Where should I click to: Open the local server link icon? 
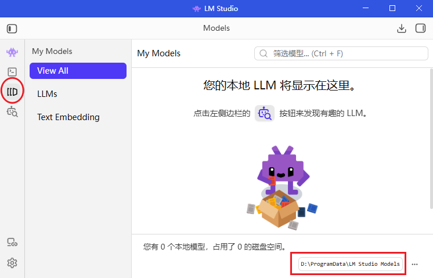click(x=12, y=243)
